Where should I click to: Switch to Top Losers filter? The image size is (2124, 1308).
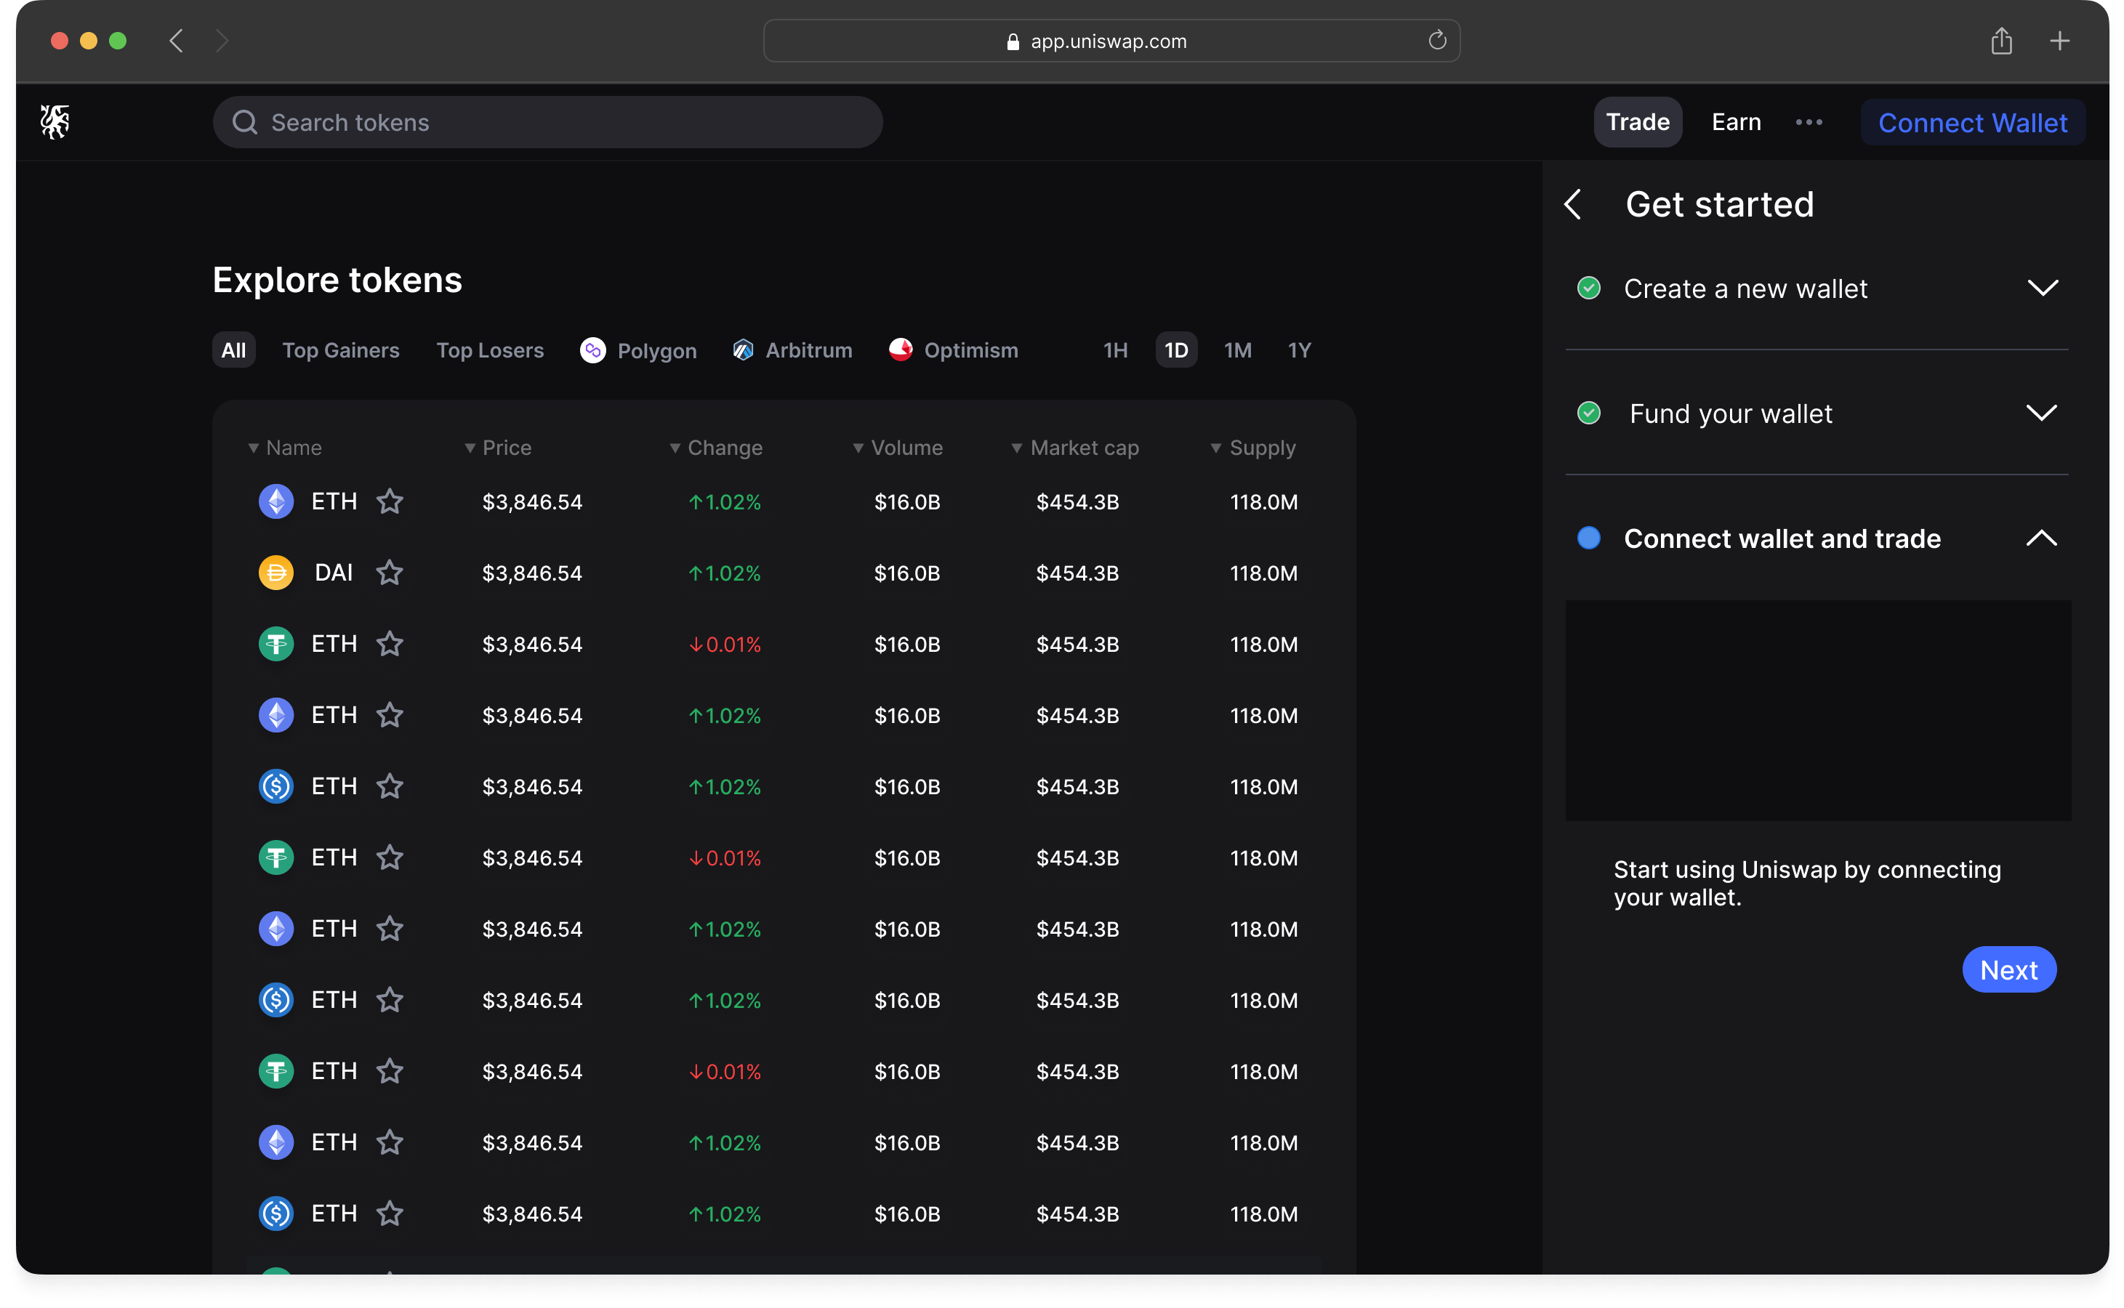pyautogui.click(x=490, y=350)
